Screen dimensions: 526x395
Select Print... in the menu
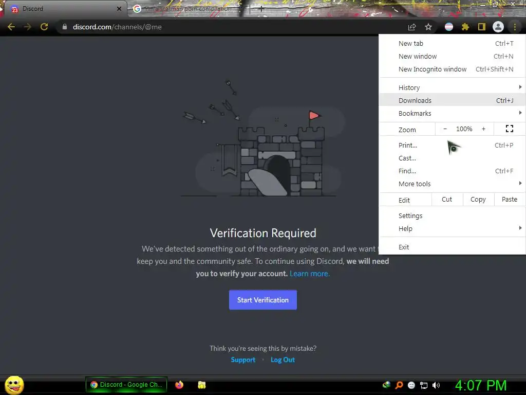(x=452, y=145)
